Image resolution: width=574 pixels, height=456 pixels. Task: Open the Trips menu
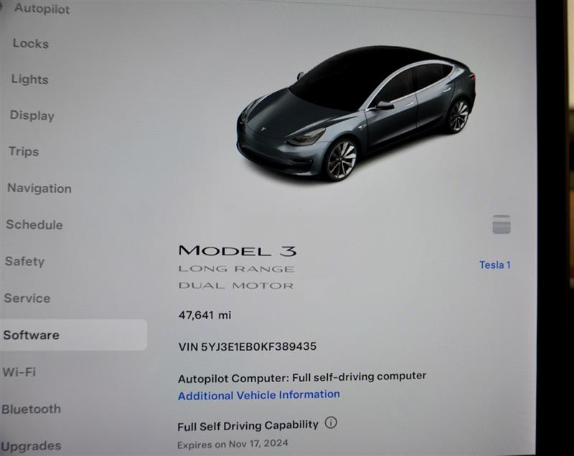(x=24, y=151)
